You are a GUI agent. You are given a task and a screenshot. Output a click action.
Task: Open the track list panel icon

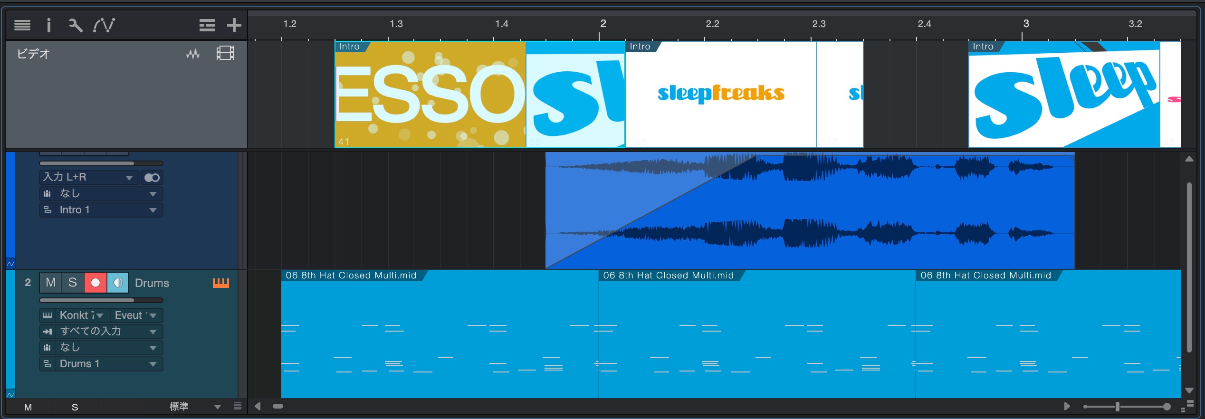point(22,25)
